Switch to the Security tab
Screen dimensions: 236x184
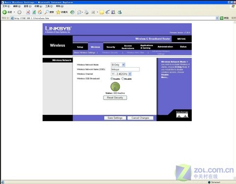pos(111,47)
